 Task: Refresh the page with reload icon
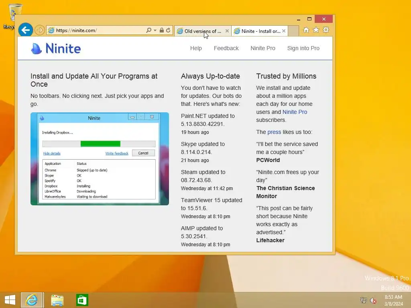pos(168,30)
